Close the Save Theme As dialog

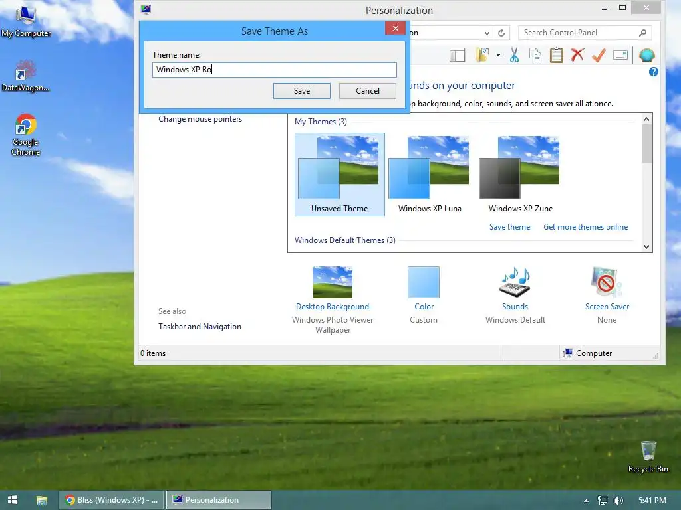pos(395,28)
